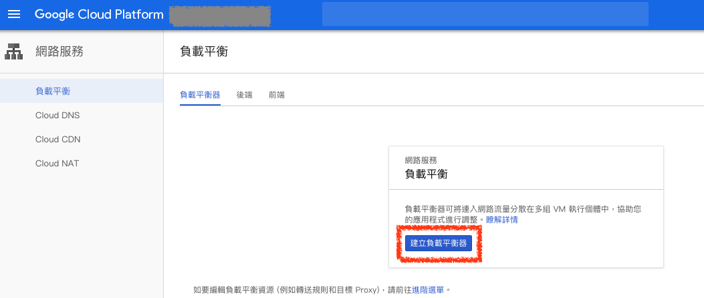Click the Google Cloud Platform logo text
Viewport: 704px width, 298px height.
click(99, 14)
